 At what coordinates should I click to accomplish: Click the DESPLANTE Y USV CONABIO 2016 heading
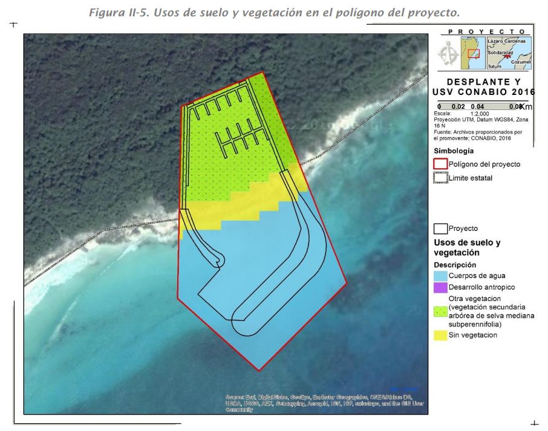pyautogui.click(x=484, y=86)
